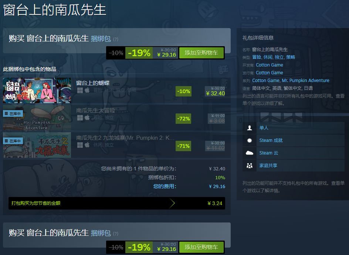Viewport: 349px width, 255px height.
Task: Click the question mark beside bottom 捆绑包
Action: coord(115,234)
